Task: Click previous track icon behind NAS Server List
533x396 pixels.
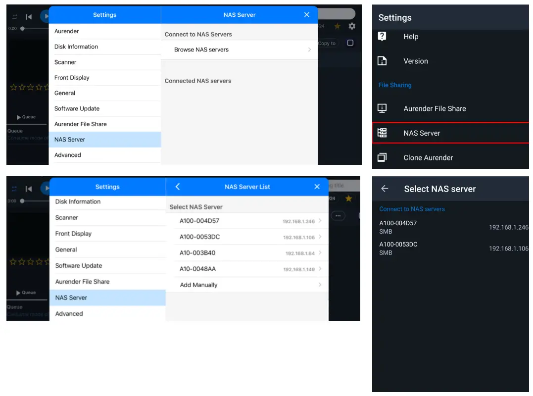Action: click(29, 189)
